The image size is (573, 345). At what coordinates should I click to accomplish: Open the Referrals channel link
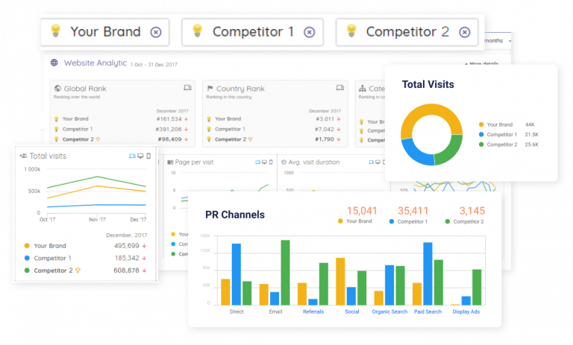pos(313,311)
